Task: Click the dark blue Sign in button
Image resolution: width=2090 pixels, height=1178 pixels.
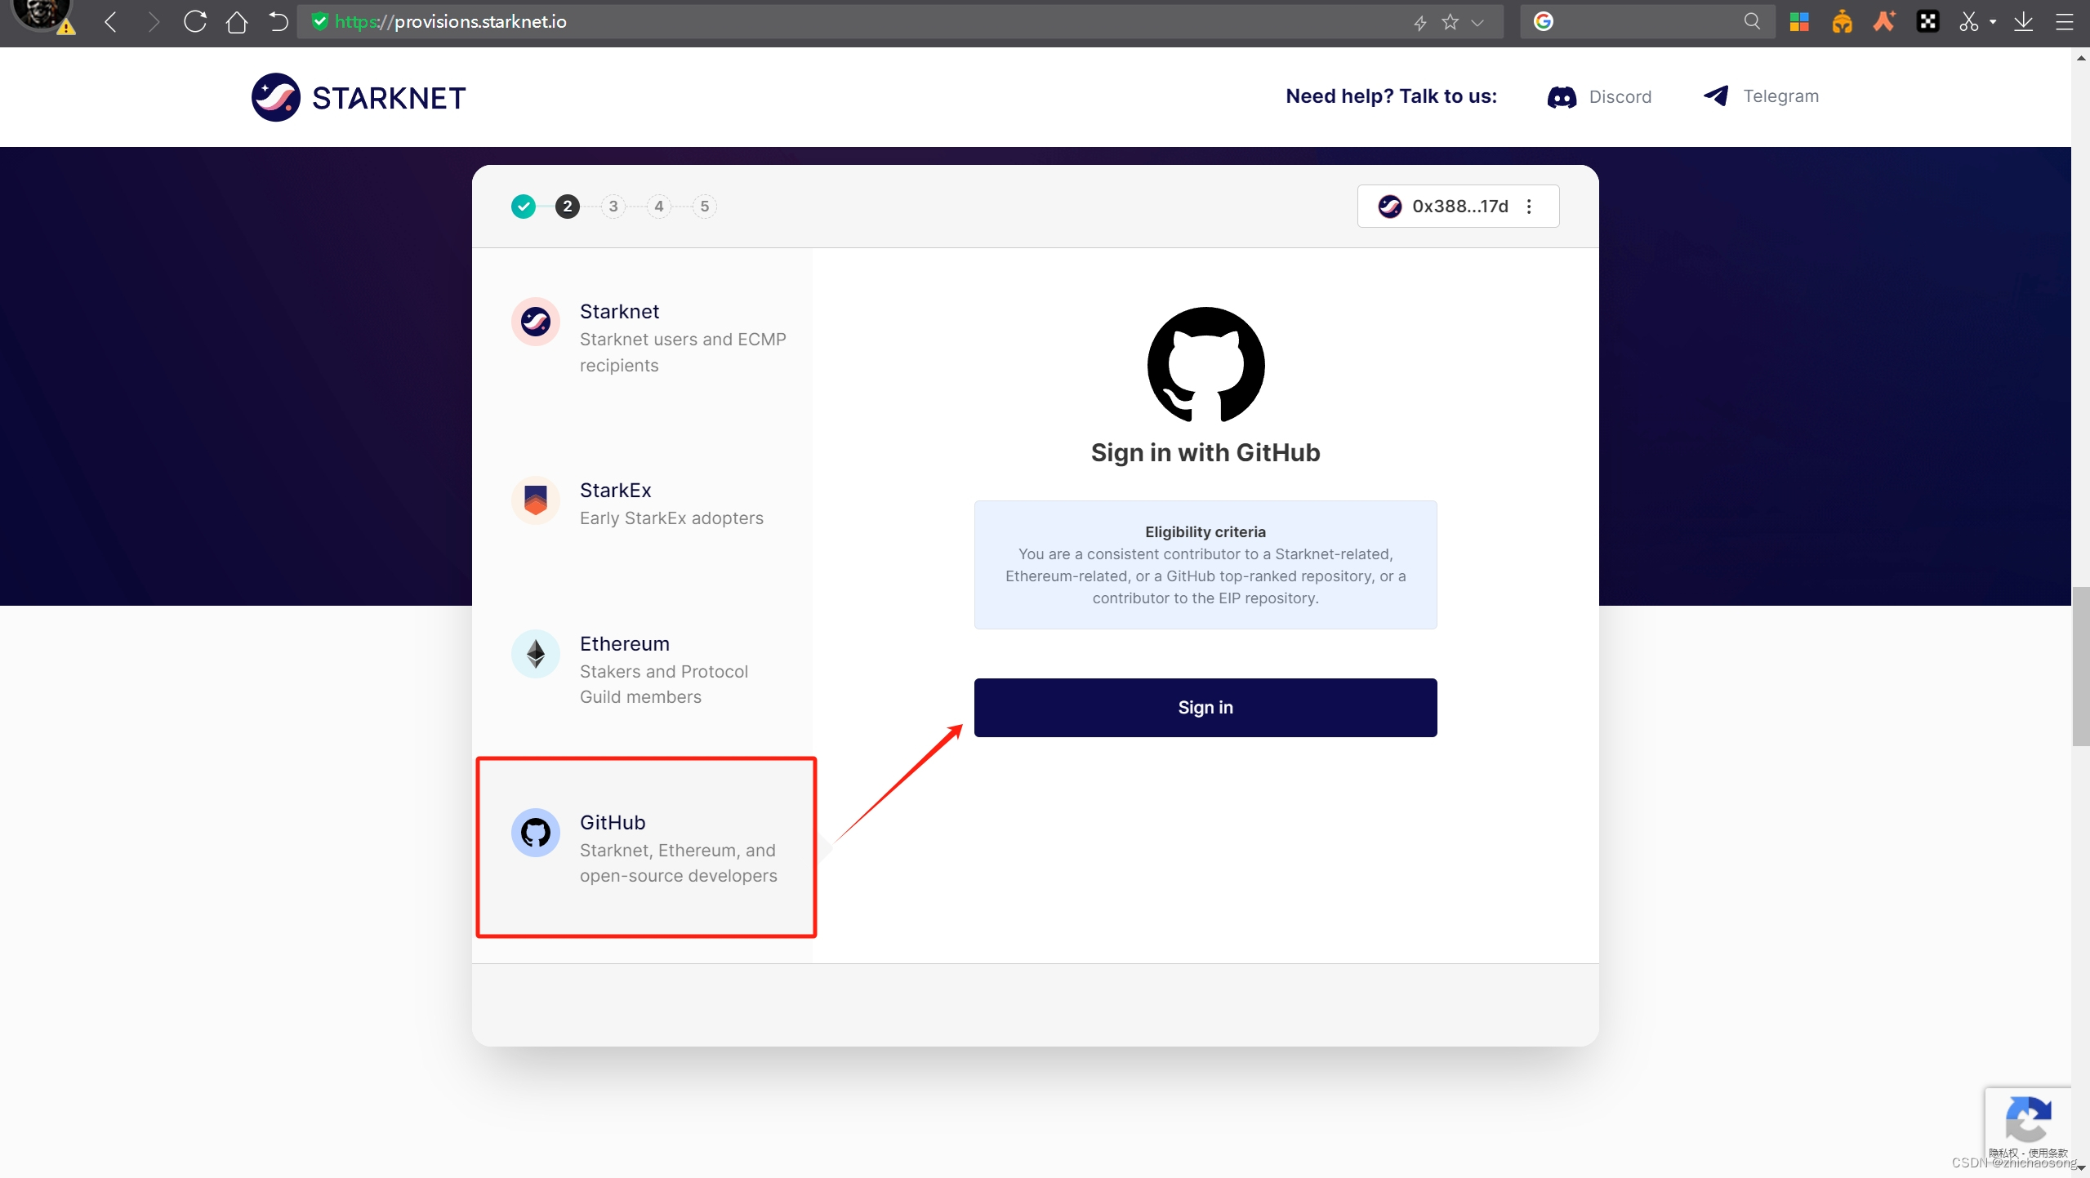Action: pos(1205,707)
